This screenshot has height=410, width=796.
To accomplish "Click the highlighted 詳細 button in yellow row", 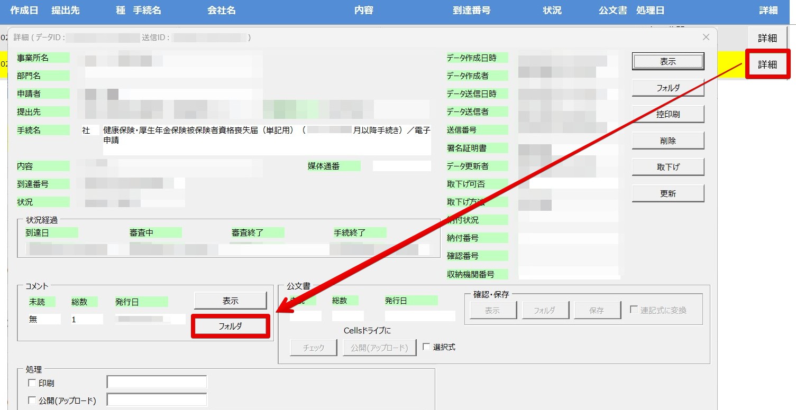I will [x=767, y=64].
